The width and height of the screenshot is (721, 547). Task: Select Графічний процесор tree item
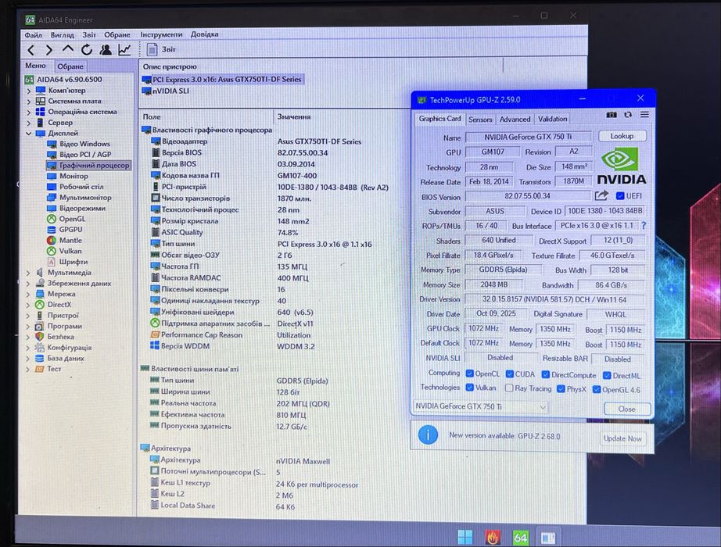pyautogui.click(x=88, y=165)
